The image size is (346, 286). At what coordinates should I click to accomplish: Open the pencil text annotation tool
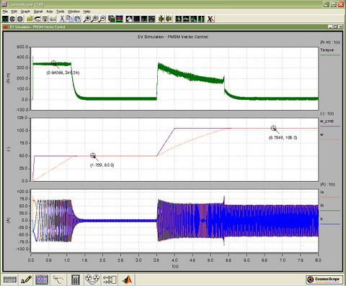coord(26,280)
